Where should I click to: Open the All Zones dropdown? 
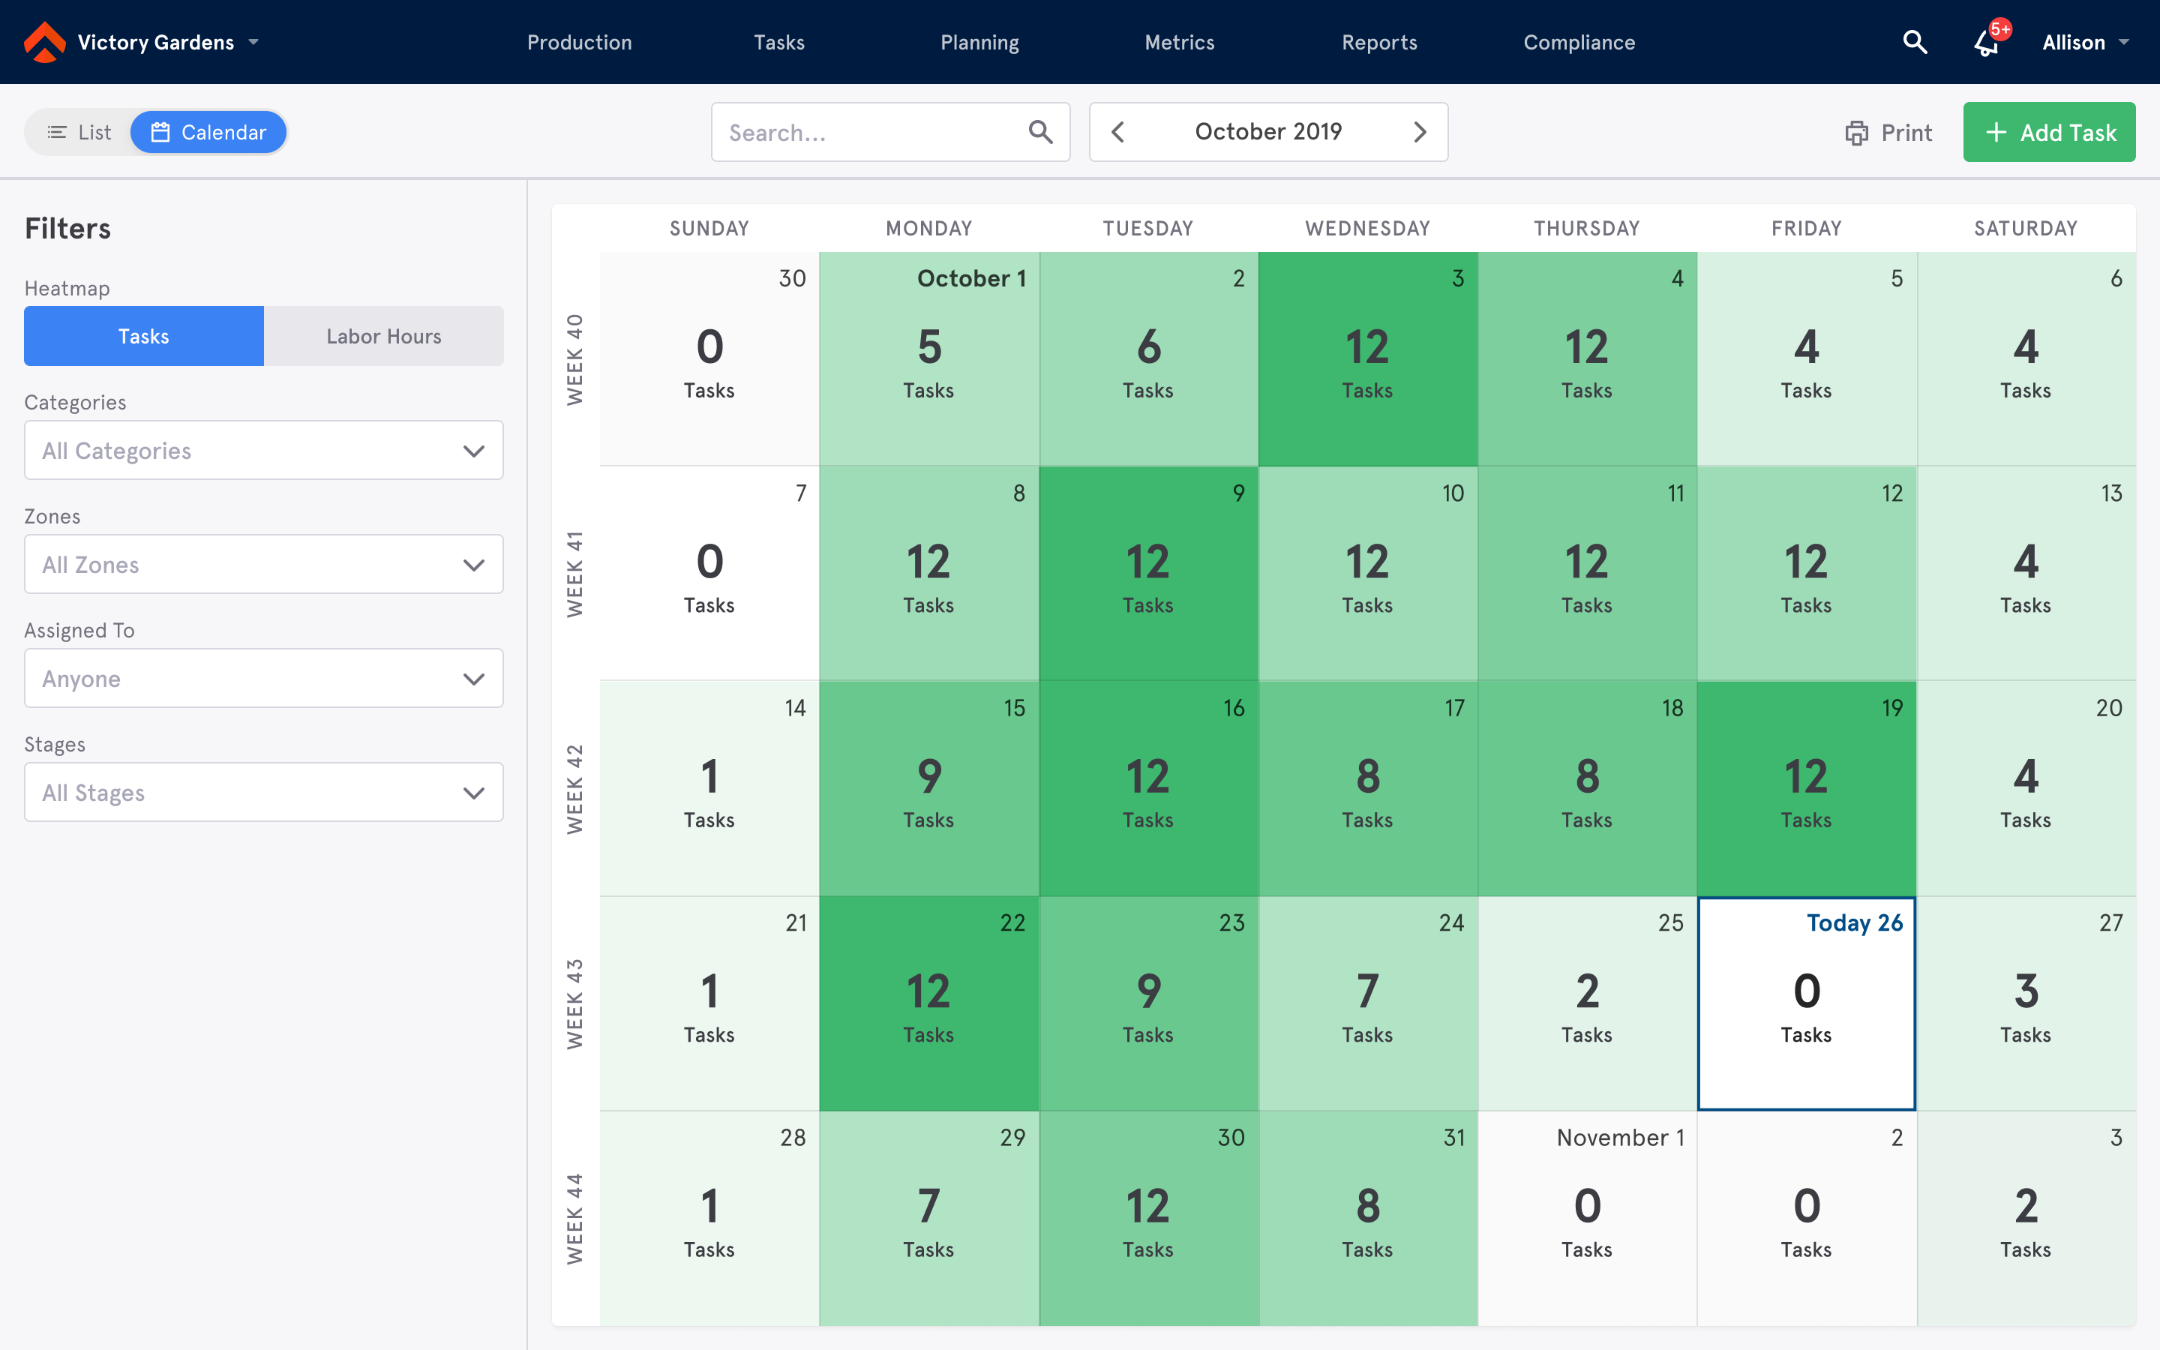pos(263,564)
